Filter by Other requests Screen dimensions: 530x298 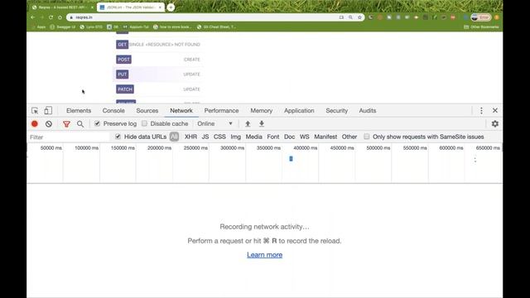[x=349, y=137]
